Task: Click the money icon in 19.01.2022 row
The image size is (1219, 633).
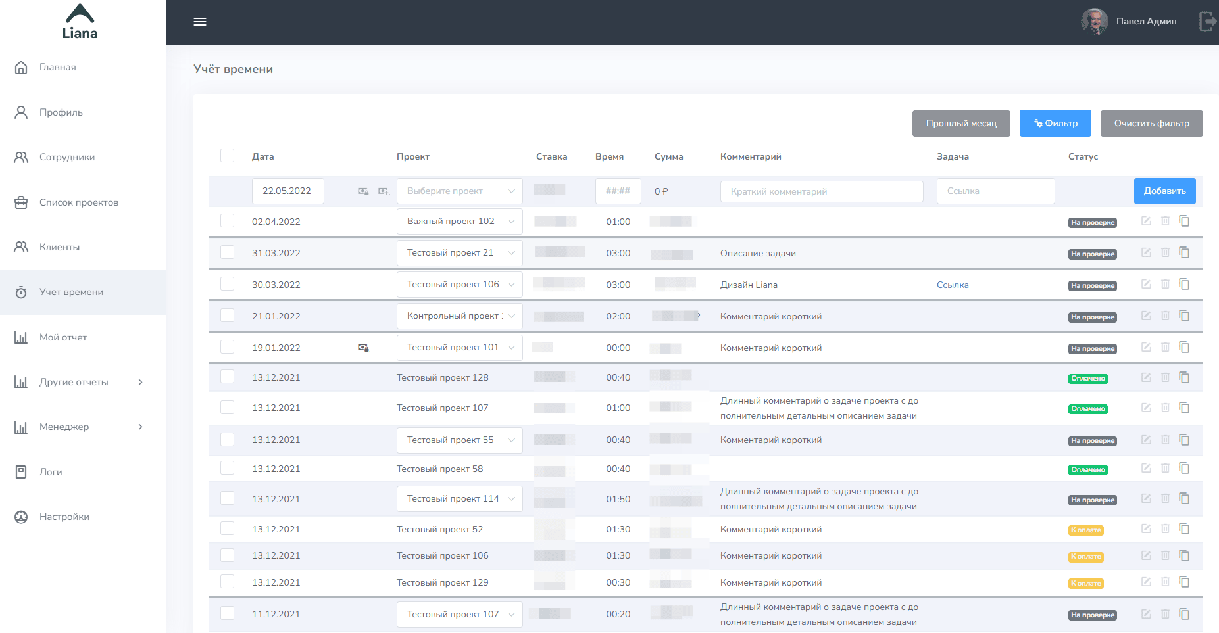Action: click(x=363, y=348)
